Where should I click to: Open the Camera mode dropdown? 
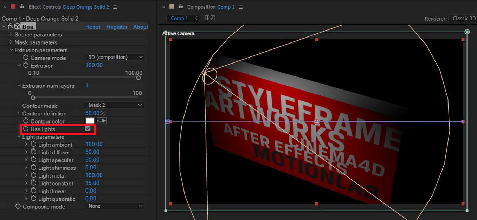(x=115, y=57)
